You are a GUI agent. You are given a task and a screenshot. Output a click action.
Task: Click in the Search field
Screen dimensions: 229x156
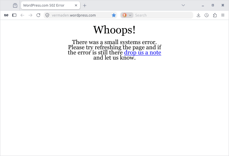click(x=163, y=15)
